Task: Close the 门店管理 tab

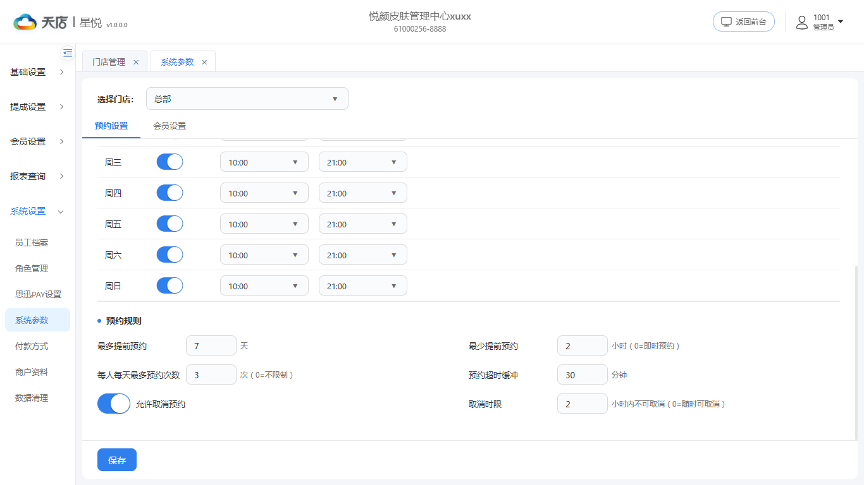Action: point(136,62)
